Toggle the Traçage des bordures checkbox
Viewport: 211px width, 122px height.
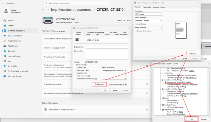point(136,31)
